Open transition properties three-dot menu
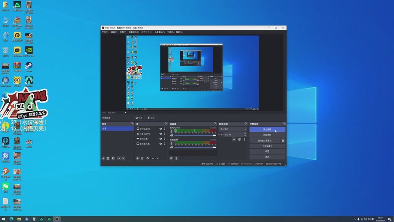 [x=245, y=139]
